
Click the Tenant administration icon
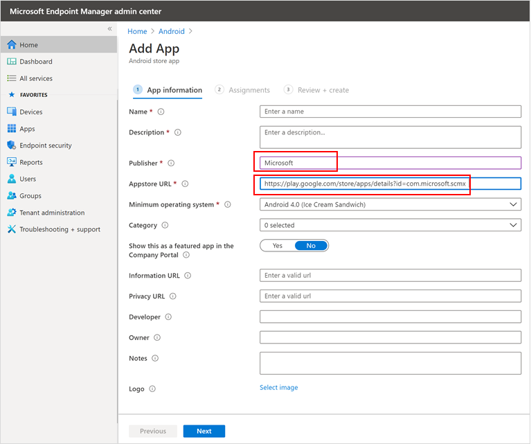click(x=12, y=213)
